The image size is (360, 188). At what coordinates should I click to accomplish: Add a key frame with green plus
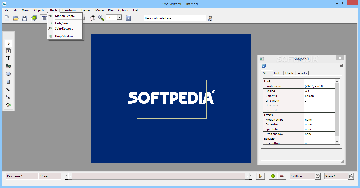[273, 176]
